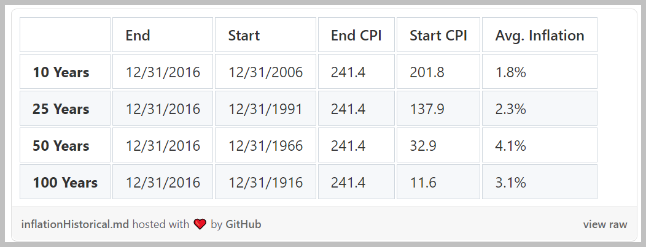Click the start date 12/31/2006 cell

pyautogui.click(x=265, y=72)
